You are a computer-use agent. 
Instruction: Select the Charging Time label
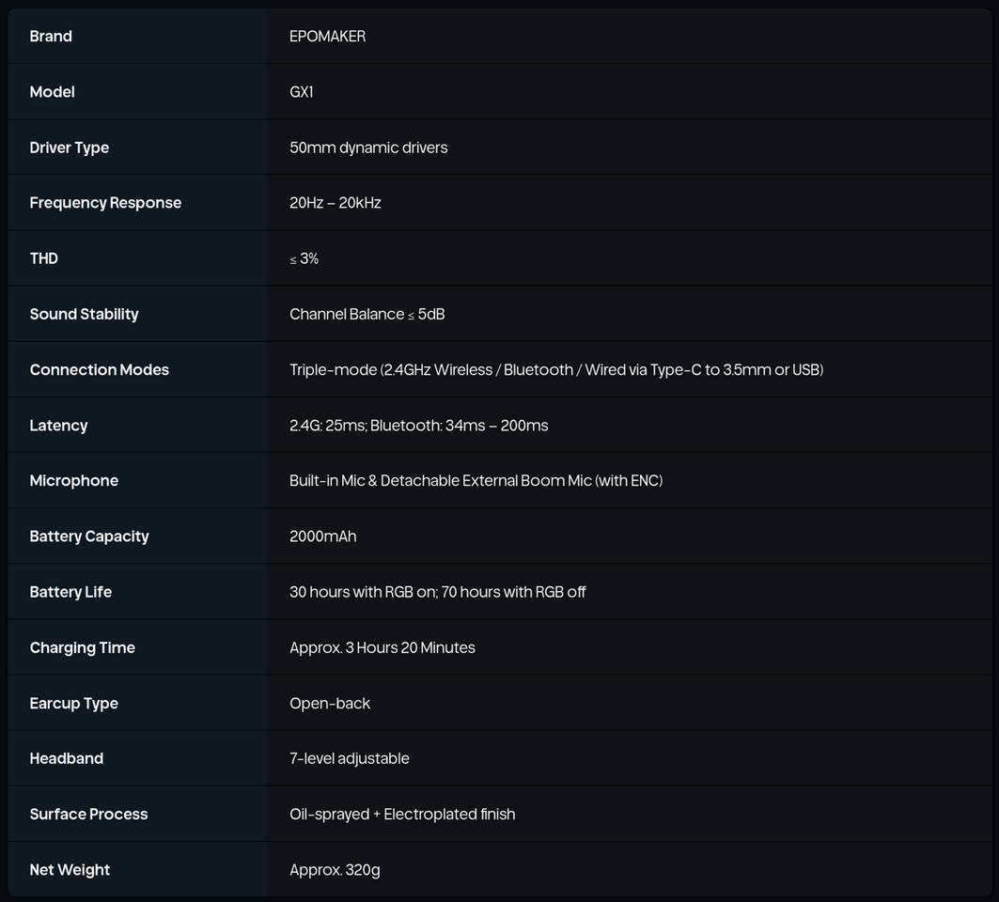coord(82,647)
